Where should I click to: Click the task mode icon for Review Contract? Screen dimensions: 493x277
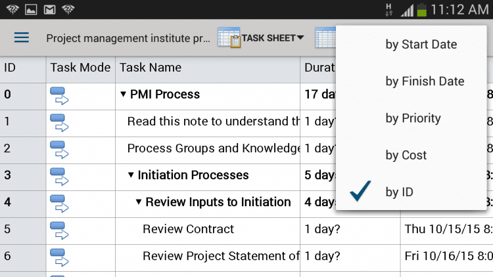point(59,229)
